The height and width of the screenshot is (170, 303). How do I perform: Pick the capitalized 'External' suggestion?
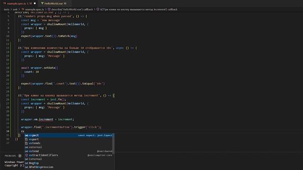pos(69,159)
